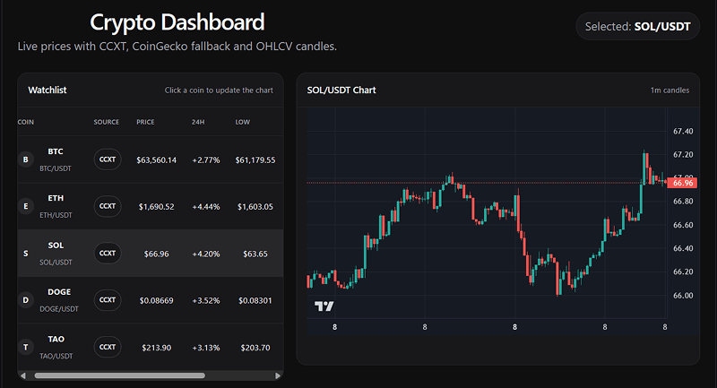Click the Crypto Dashboard title
The image size is (717, 388).
click(x=177, y=22)
